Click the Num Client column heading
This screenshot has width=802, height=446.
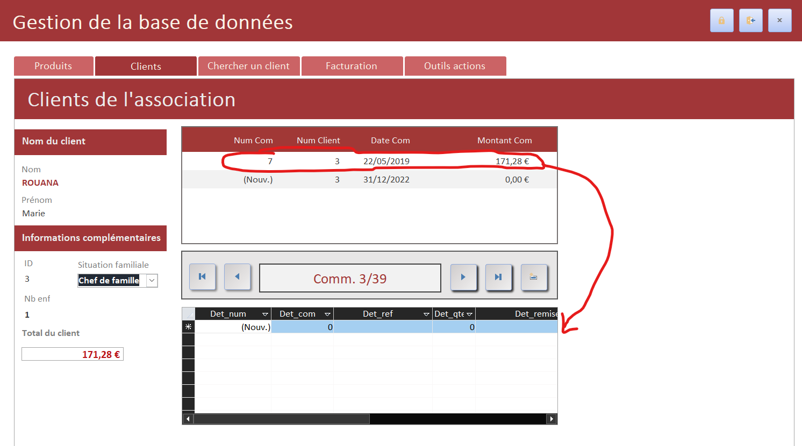(318, 140)
